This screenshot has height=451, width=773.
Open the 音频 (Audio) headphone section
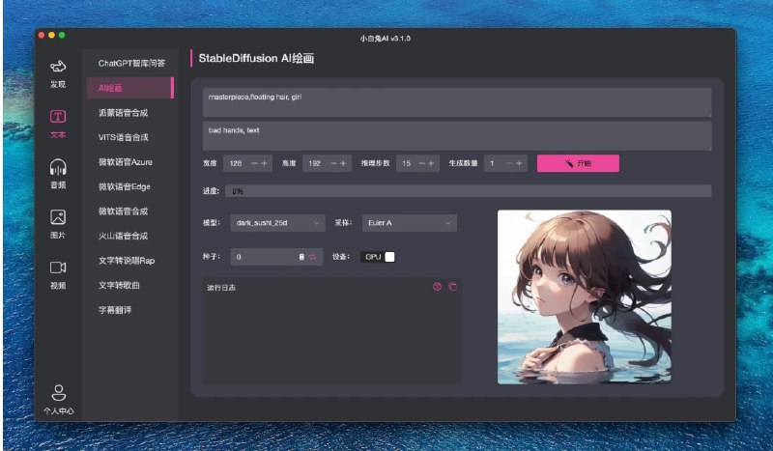[58, 174]
